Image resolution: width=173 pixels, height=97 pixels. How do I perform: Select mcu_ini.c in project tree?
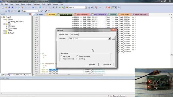pos(14,29)
